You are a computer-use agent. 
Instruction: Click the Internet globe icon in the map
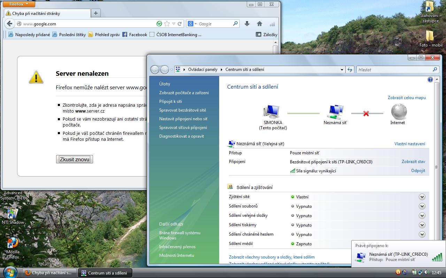click(399, 112)
